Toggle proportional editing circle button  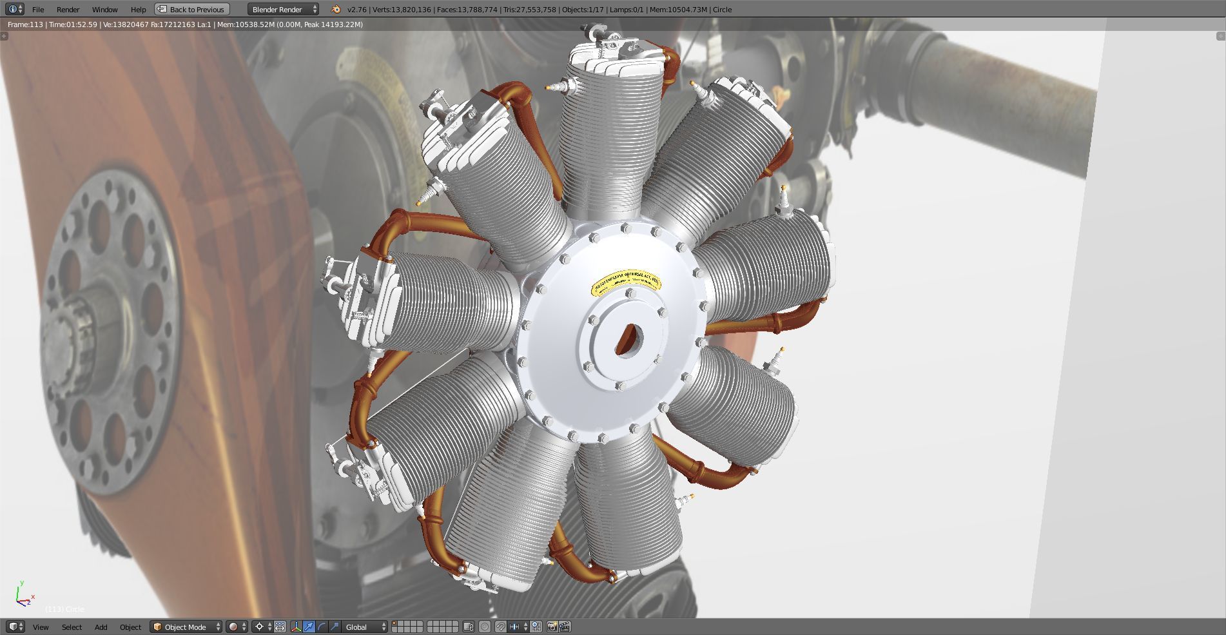pyautogui.click(x=485, y=627)
